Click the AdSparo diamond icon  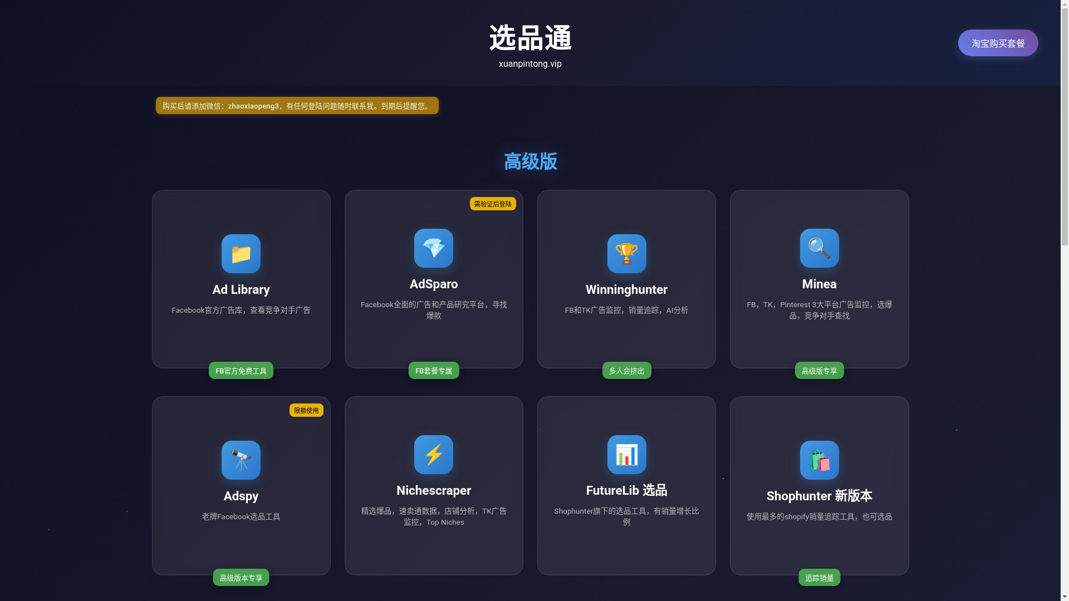(434, 248)
